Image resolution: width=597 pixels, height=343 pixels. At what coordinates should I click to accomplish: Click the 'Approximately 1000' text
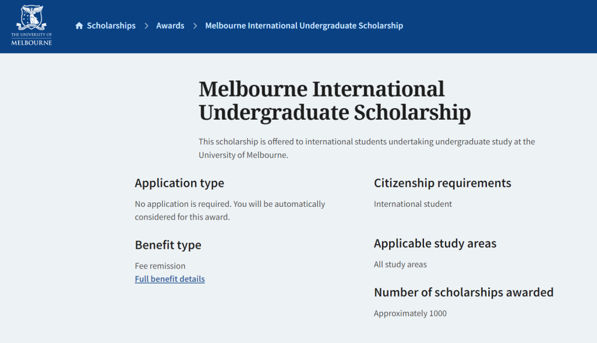(410, 313)
